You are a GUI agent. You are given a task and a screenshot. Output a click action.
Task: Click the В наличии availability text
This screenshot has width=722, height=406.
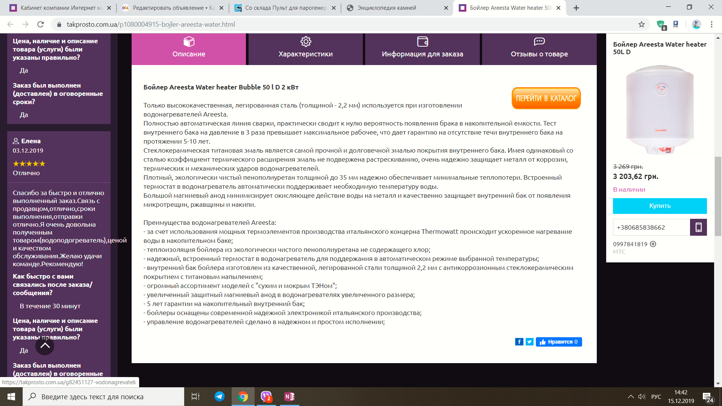(x=629, y=189)
